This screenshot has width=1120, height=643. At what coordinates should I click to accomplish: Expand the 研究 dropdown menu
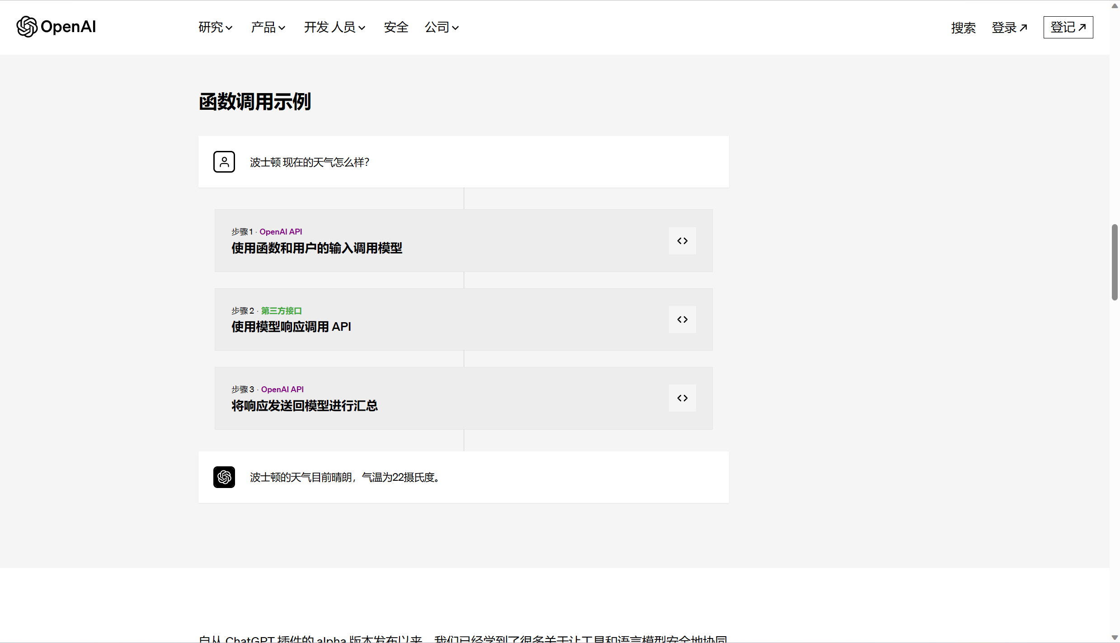coord(215,28)
